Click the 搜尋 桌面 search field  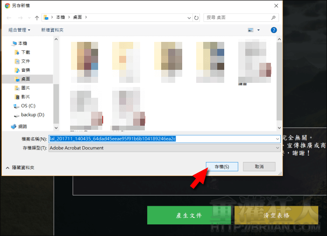coord(241,18)
